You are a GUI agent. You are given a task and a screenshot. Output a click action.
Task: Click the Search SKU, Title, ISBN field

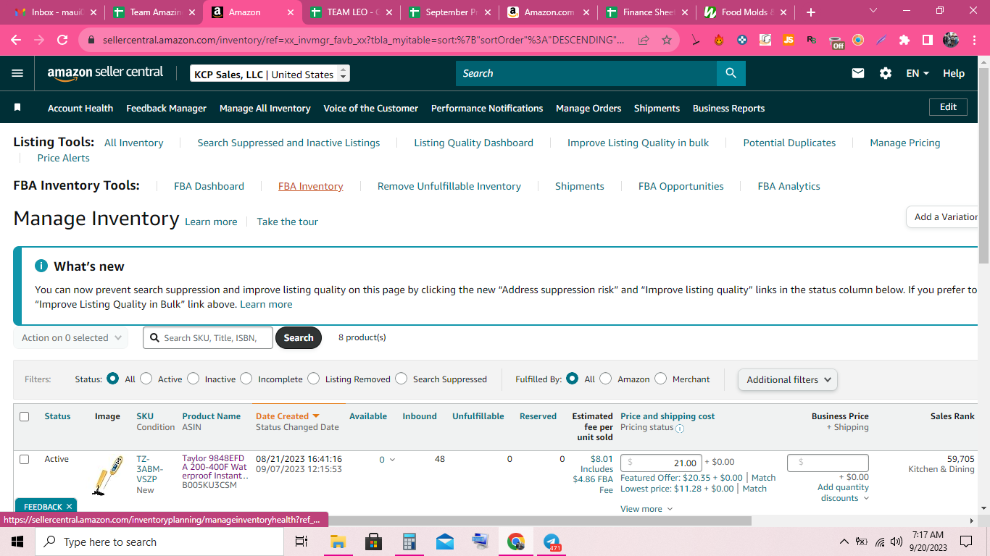pyautogui.click(x=208, y=338)
